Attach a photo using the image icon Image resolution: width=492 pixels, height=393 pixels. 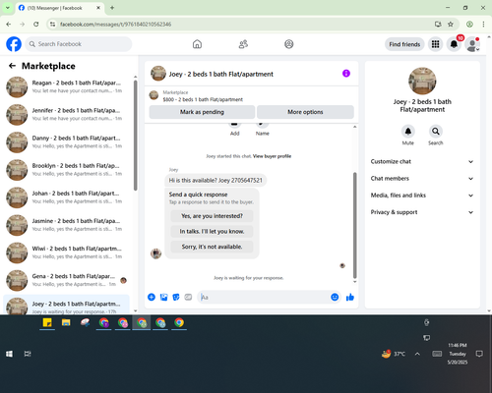tap(163, 297)
